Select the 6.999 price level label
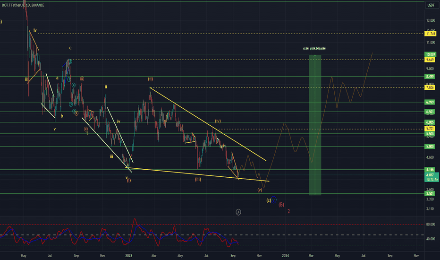This screenshot has height=260, width=440. [430, 102]
